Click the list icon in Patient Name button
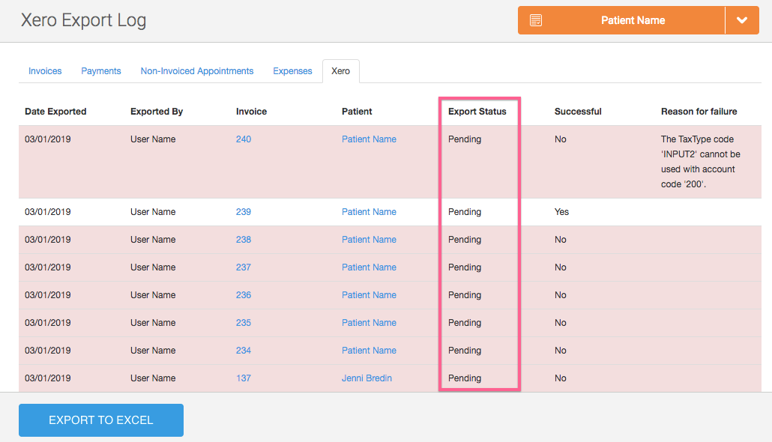Image resolution: width=772 pixels, height=442 pixels. [536, 20]
